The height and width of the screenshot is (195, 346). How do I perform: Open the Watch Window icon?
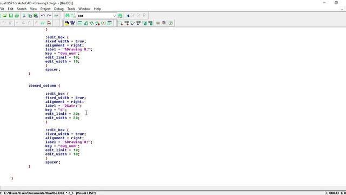(x=109, y=23)
